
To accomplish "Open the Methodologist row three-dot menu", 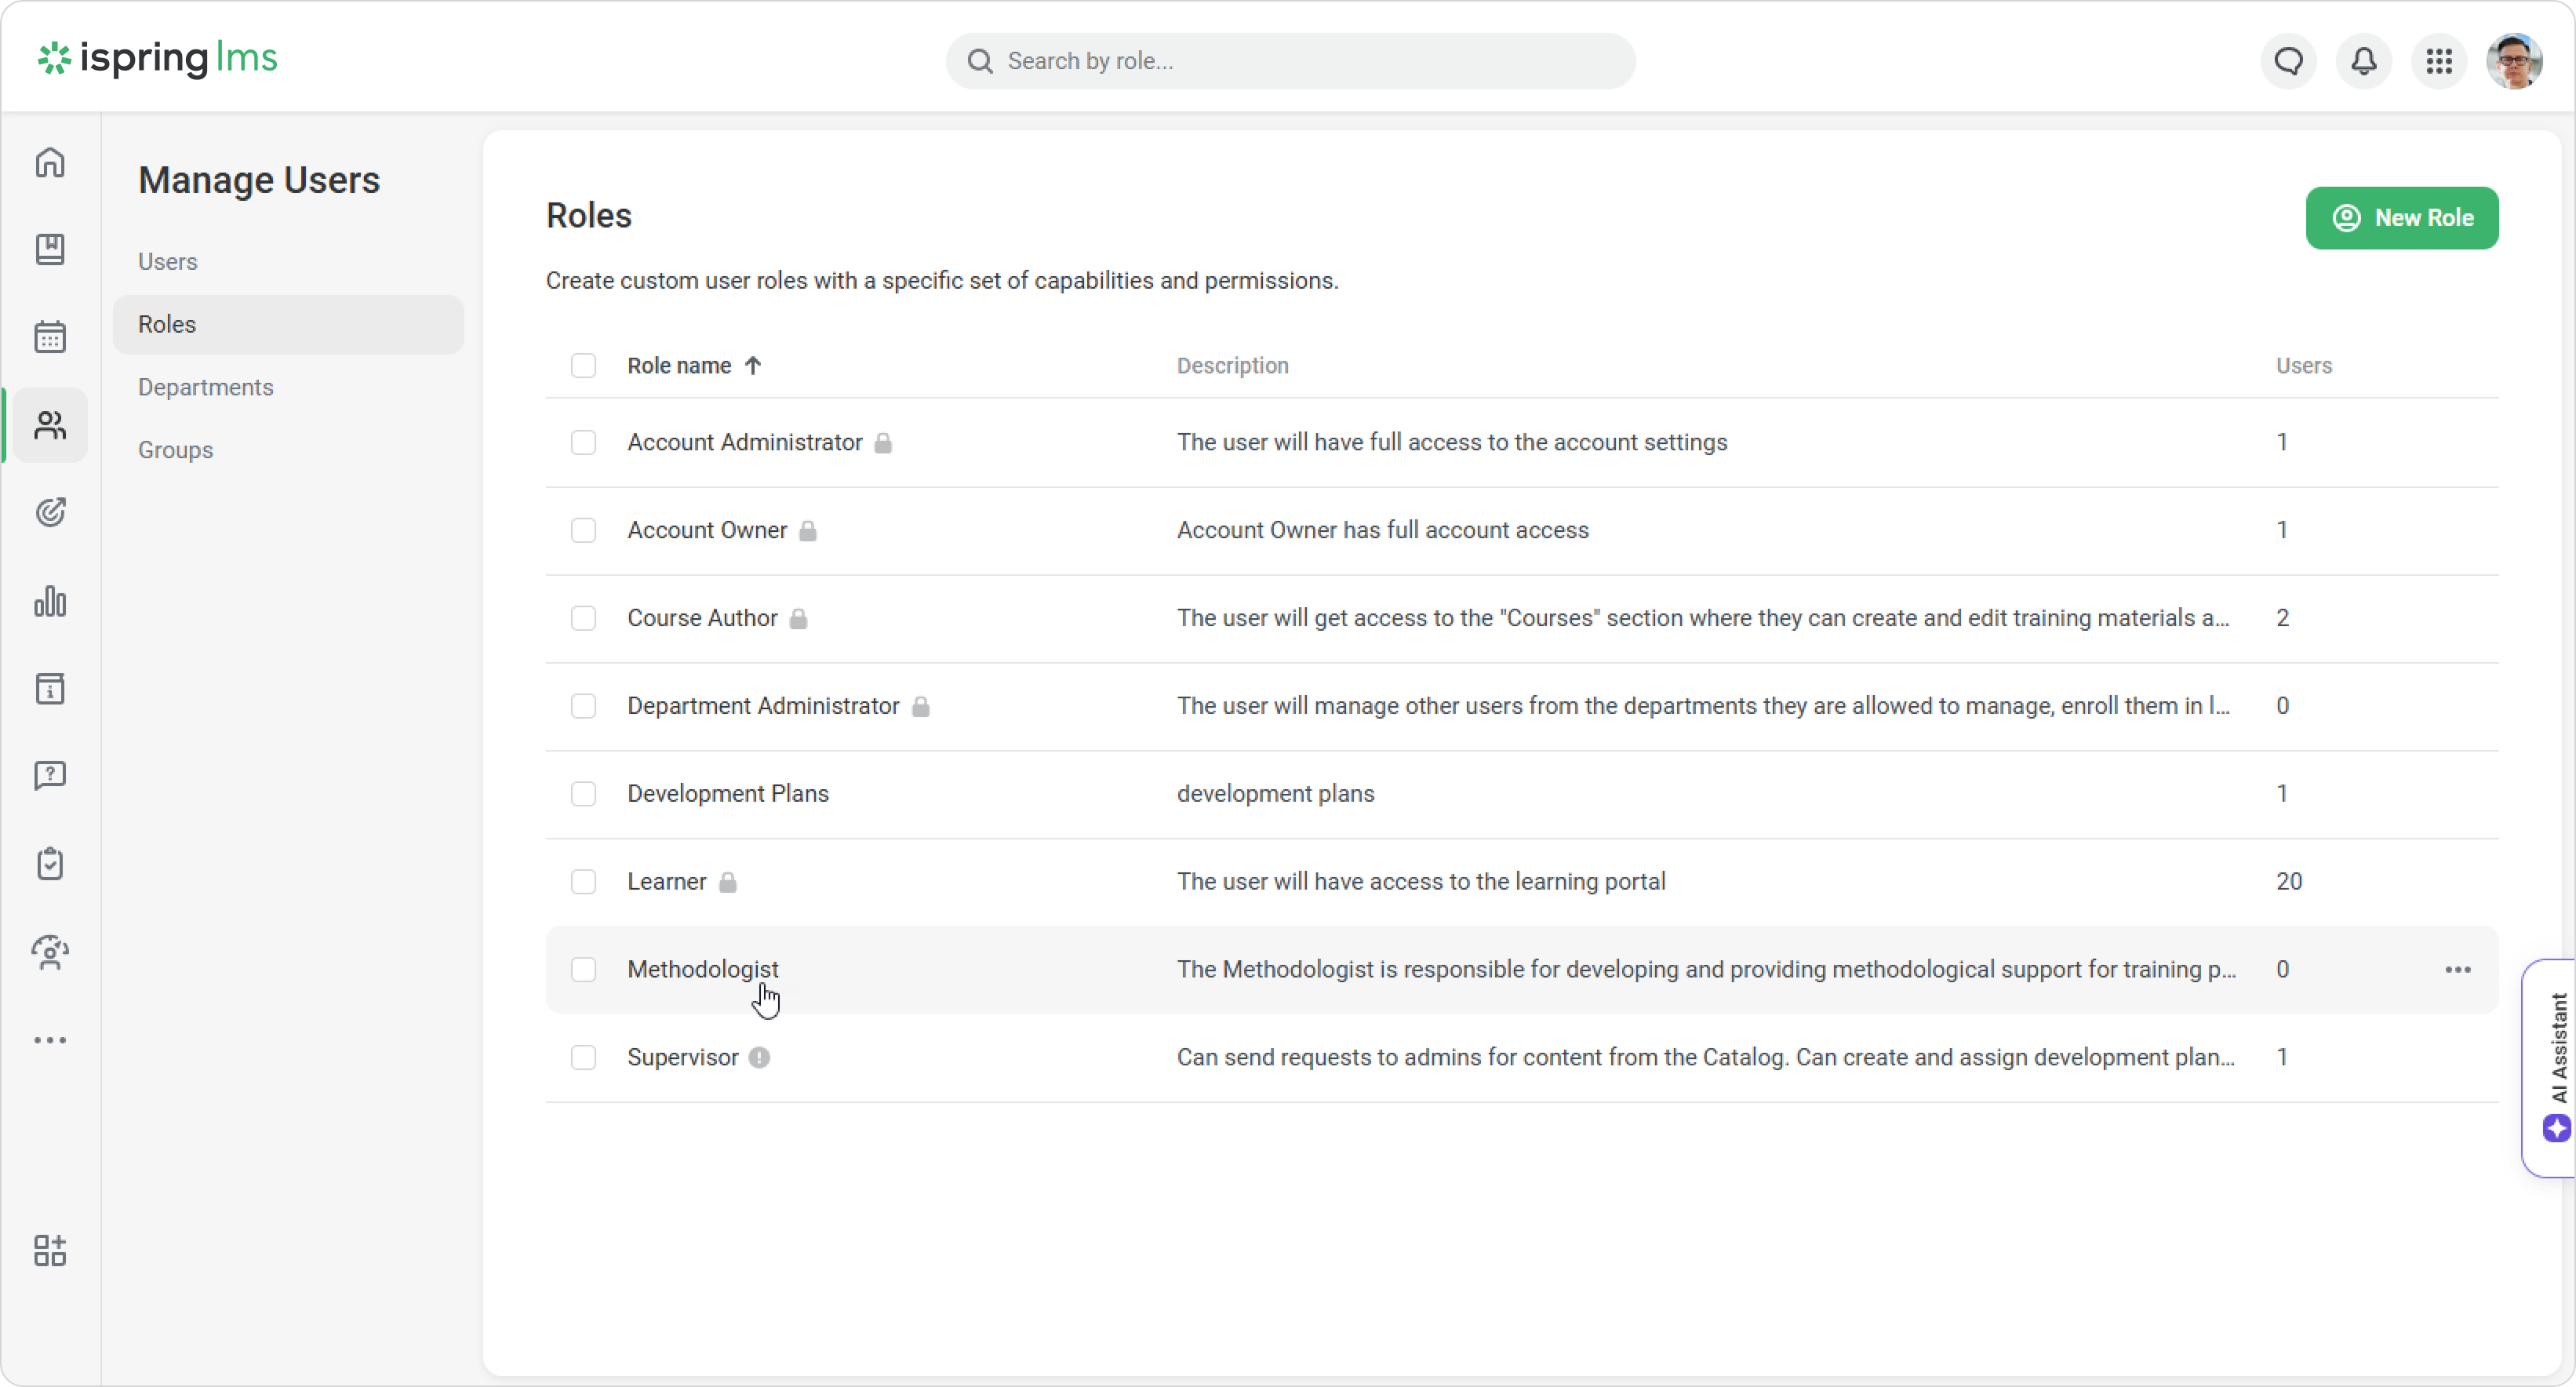I will tap(2457, 970).
